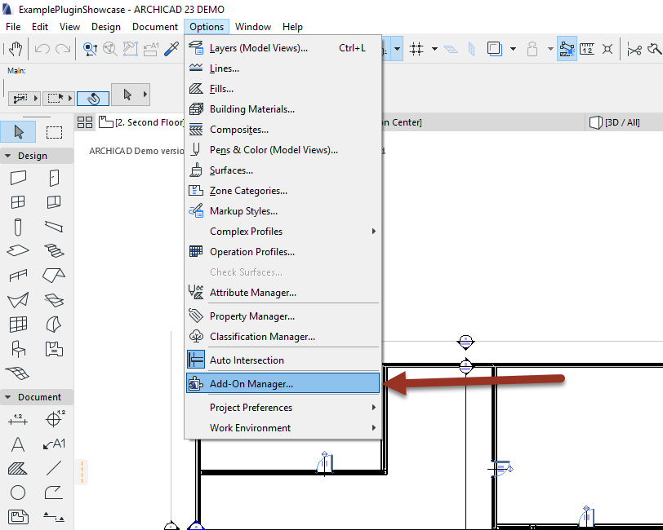The width and height of the screenshot is (663, 530).
Task: Expand the Complex Profiles submenu
Action: coord(283,232)
